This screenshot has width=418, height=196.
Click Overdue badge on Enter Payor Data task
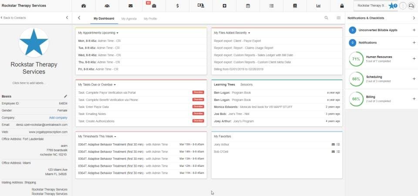pos(198,107)
